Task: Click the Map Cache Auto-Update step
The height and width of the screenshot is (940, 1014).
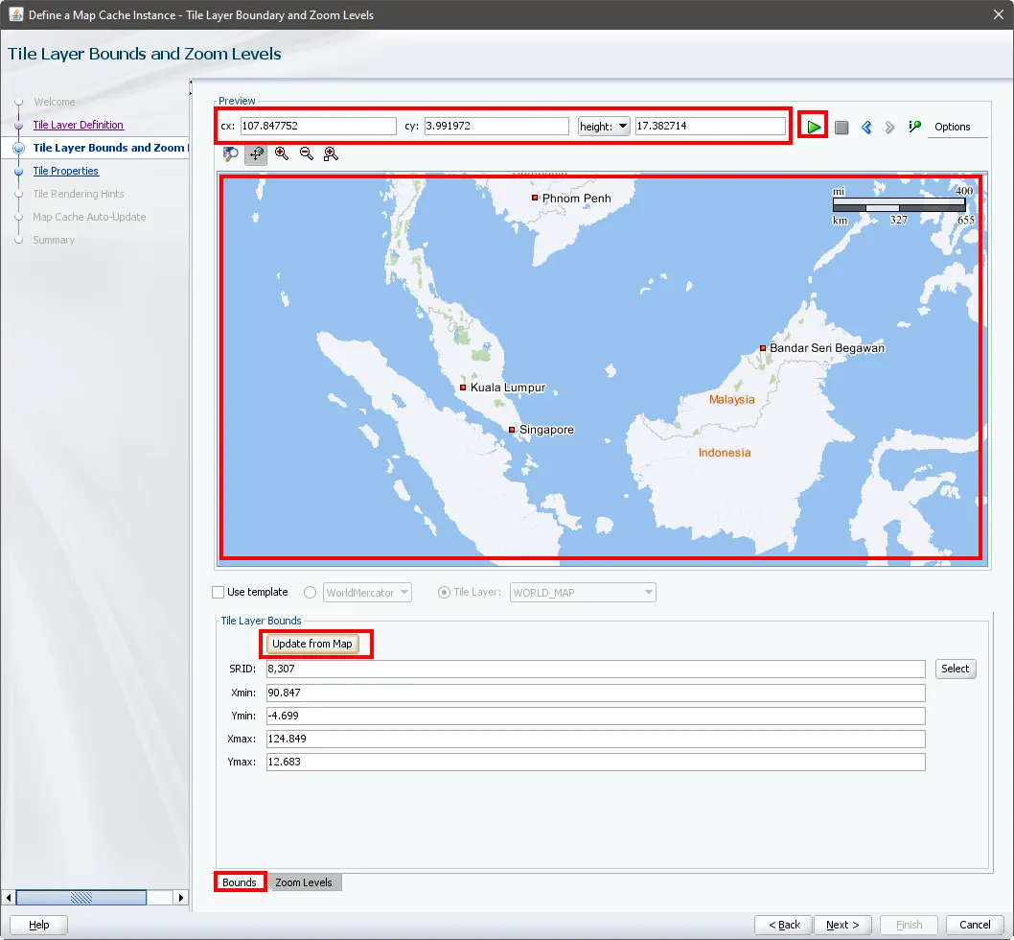Action: (89, 217)
